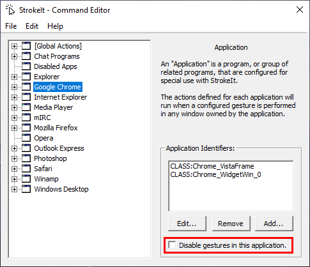Select Internet Explorer in the application tree
This screenshot has height=267, width=310.
coord(61,97)
